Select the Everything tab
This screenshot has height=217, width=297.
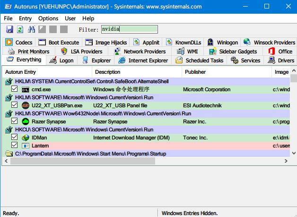click(24, 60)
